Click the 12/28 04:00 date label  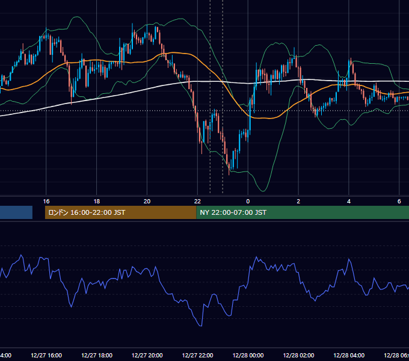[x=349, y=355]
